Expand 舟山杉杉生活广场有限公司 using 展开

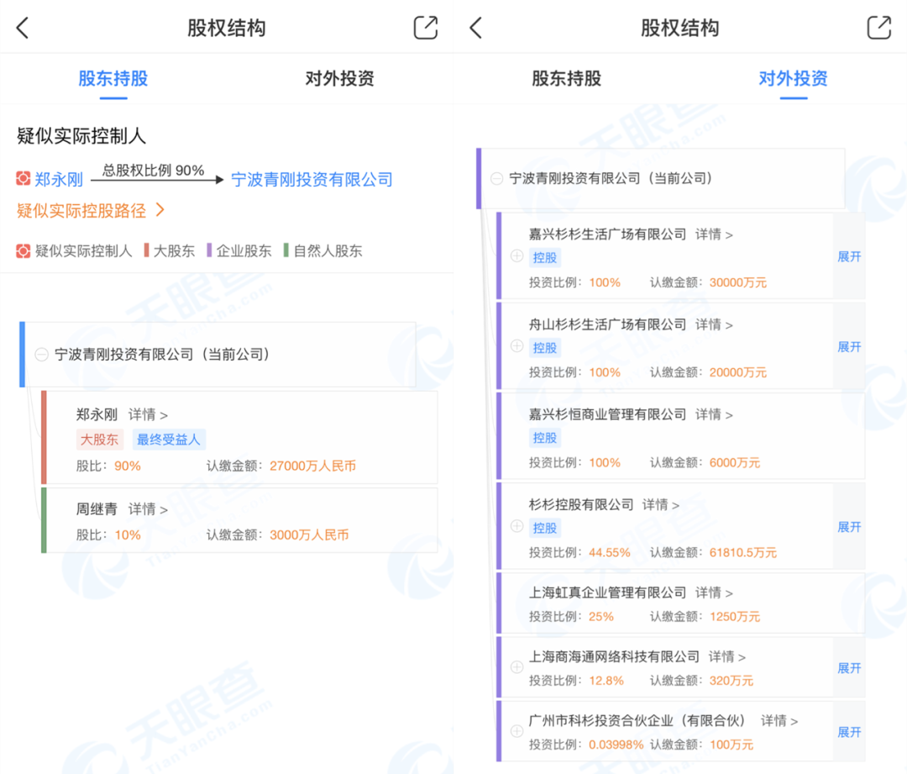(849, 347)
